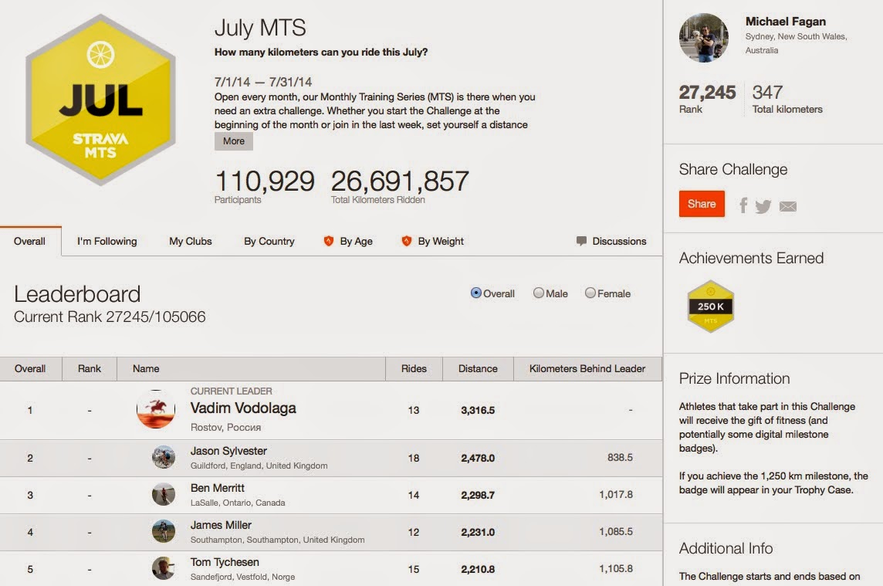Click the orange Share button
Image resolution: width=883 pixels, height=586 pixels.
click(x=702, y=204)
